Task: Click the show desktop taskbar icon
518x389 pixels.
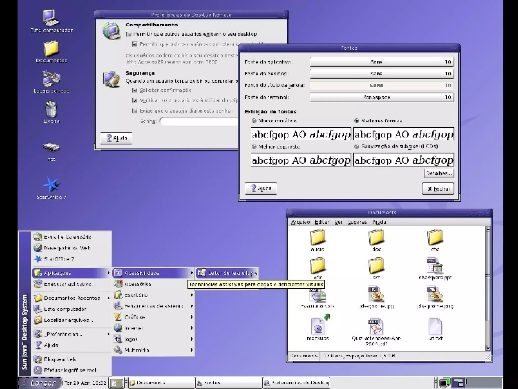Action: click(x=116, y=383)
